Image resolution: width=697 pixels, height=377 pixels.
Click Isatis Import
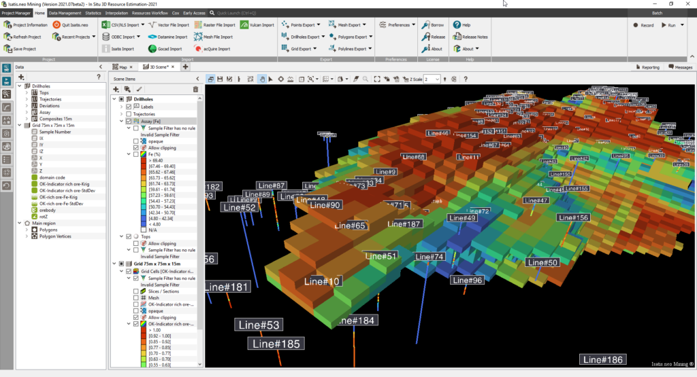(x=118, y=49)
